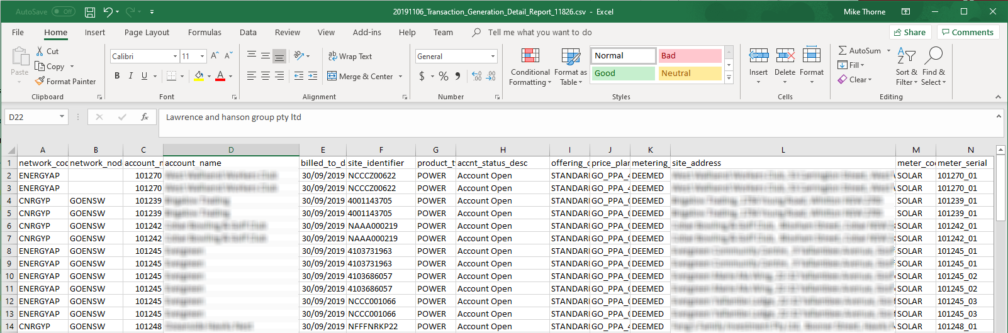Increase the indent
This screenshot has height=333, width=1008.
point(313,75)
